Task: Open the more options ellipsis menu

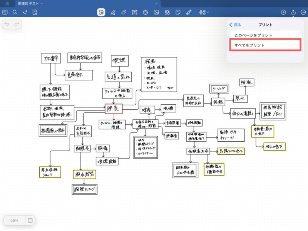Action: pyautogui.click(x=303, y=12)
